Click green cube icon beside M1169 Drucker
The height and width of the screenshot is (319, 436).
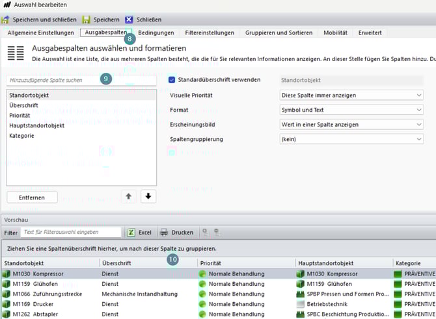coord(6,304)
